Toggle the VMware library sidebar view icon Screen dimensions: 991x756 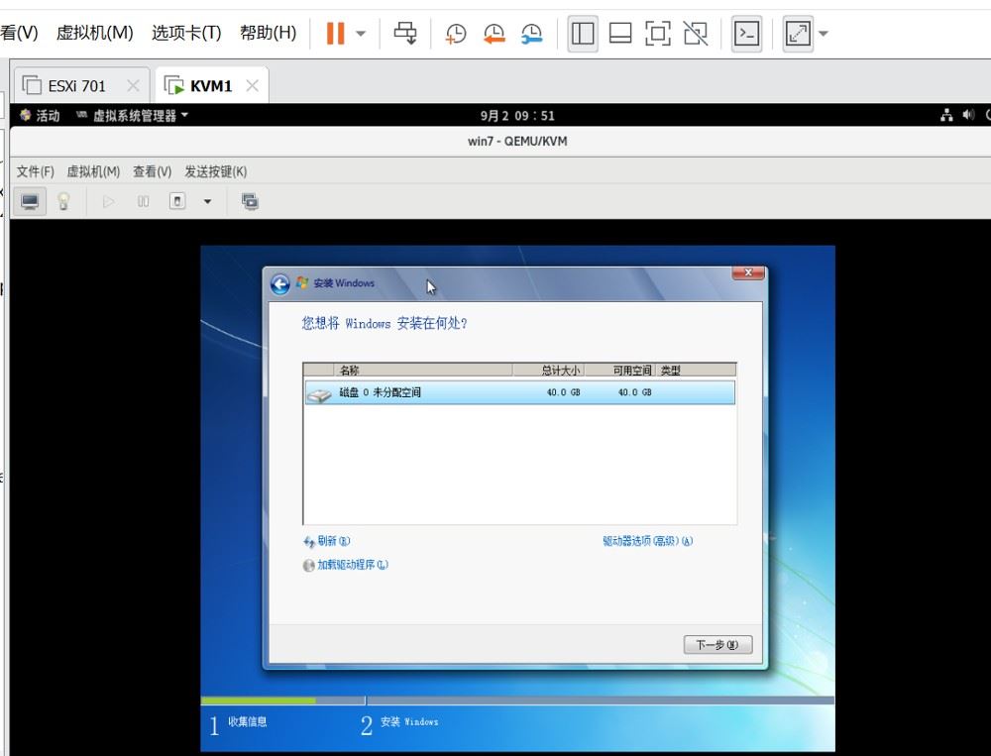[x=582, y=34]
